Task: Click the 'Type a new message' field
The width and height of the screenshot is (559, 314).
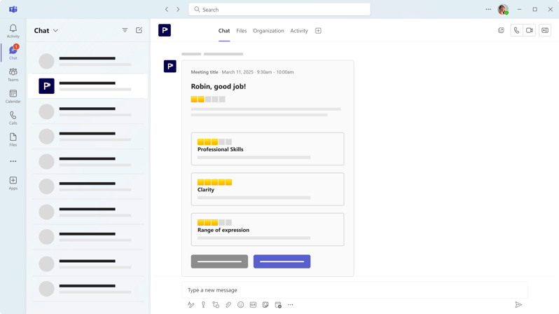Action: (x=354, y=290)
